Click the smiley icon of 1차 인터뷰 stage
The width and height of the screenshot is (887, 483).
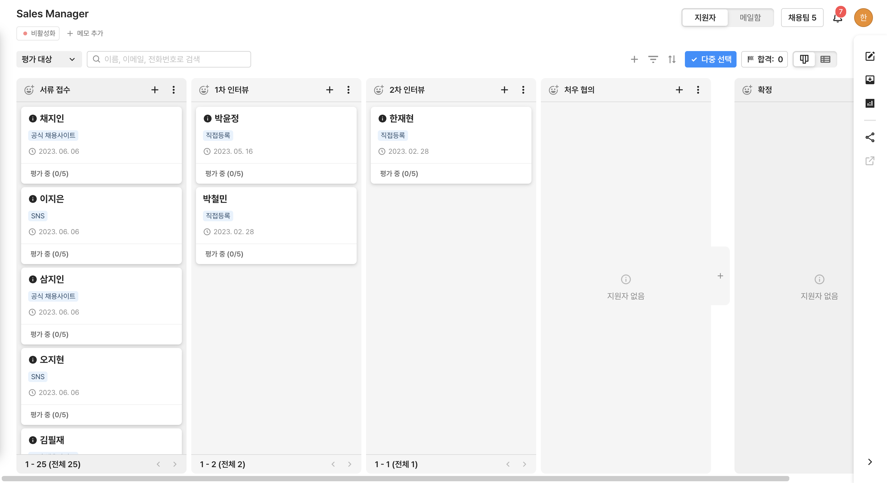coord(204,90)
